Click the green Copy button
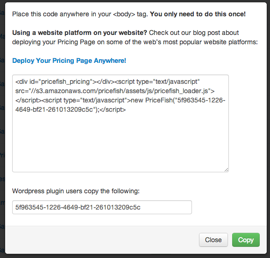This screenshot has width=270, height=258. [246, 240]
